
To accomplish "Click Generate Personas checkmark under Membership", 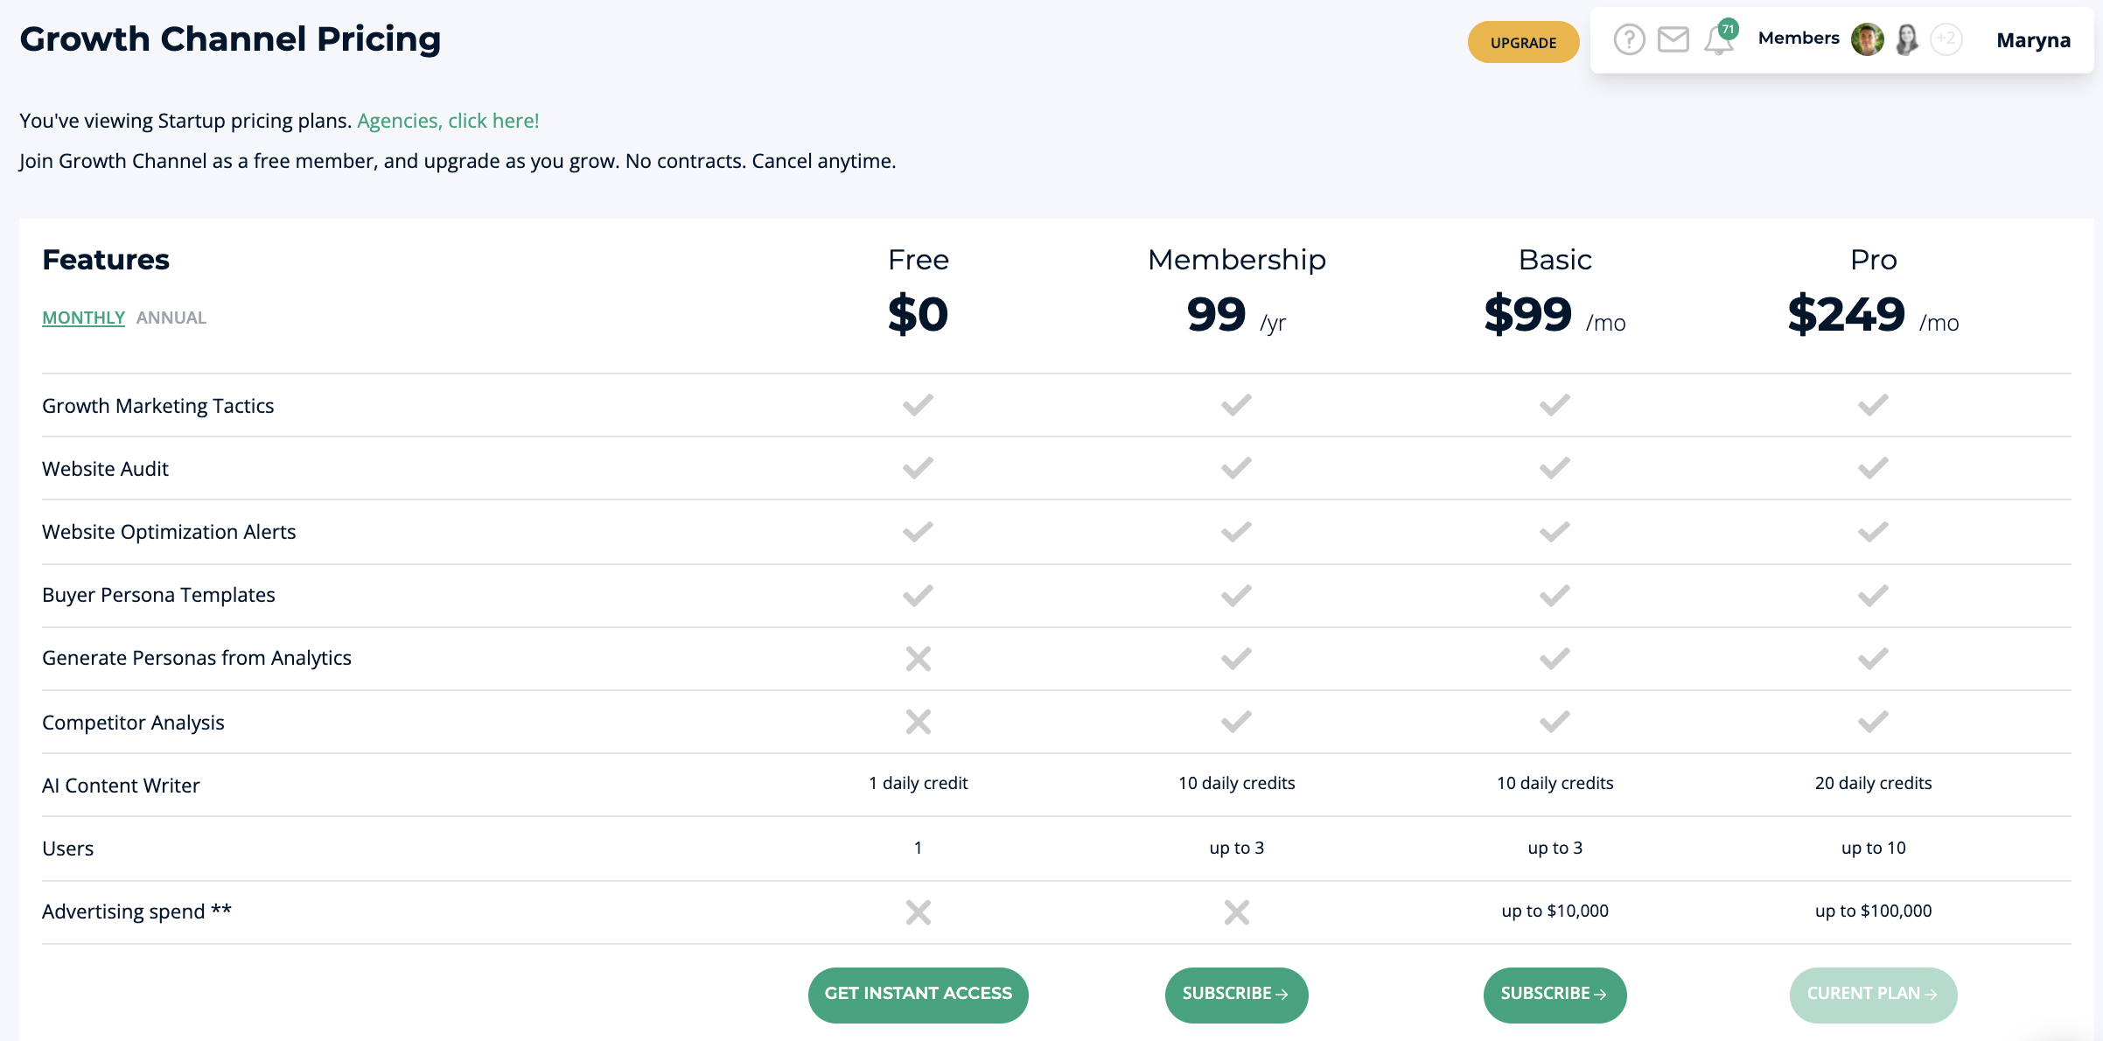I will point(1236,659).
